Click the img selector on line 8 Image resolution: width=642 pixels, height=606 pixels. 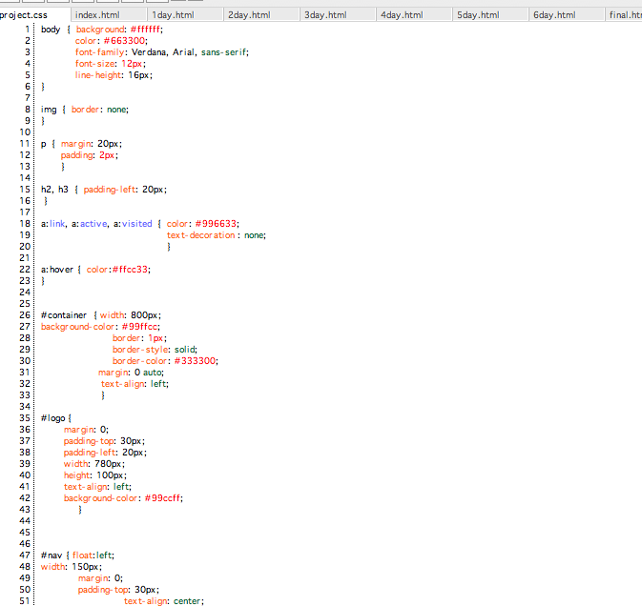pyautogui.click(x=49, y=110)
